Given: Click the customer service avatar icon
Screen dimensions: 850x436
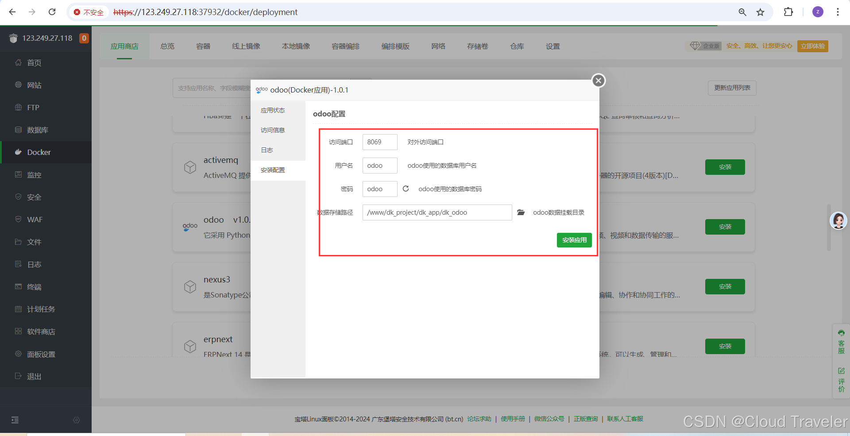Looking at the screenshot, I should [x=838, y=220].
